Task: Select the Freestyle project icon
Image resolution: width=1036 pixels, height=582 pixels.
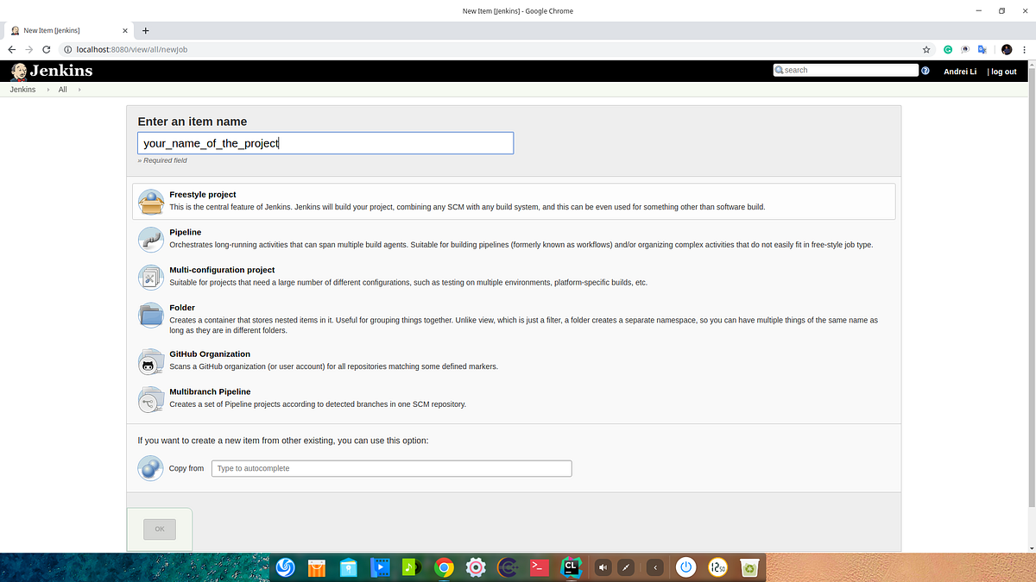Action: pos(151,202)
